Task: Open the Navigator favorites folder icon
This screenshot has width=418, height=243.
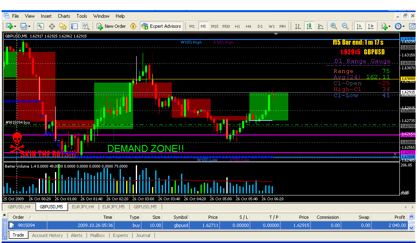Action: coord(63,26)
